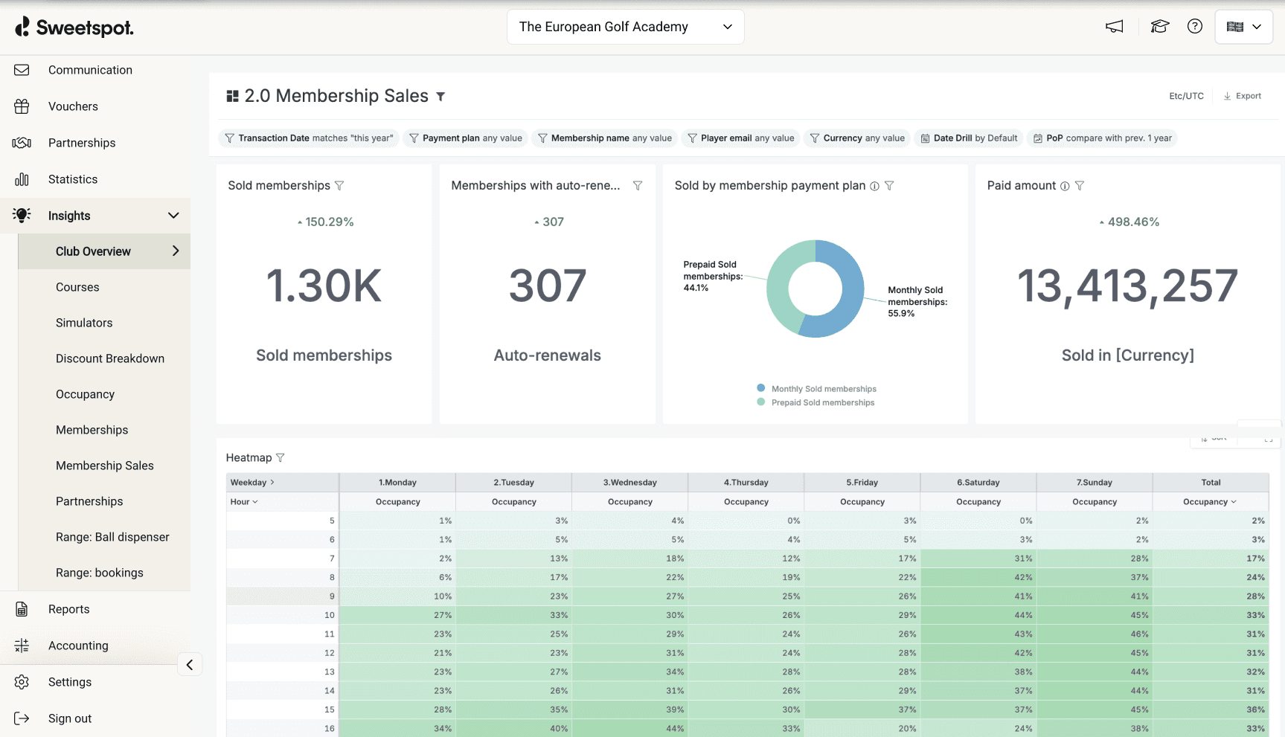Toggle Prepaid Sold memberships legend dot

click(x=760, y=402)
